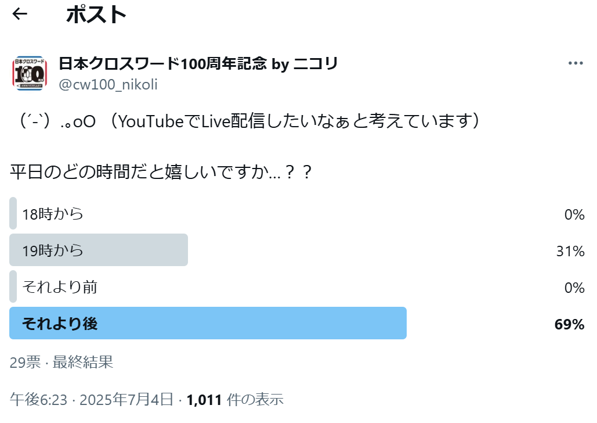Viewport: 597px width, 423px height.
Task: Click the ポスト header title
Action: tap(96, 15)
